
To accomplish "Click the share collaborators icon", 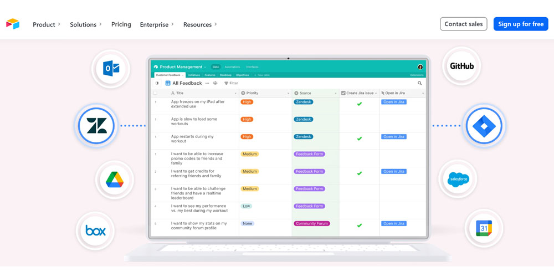I will point(215,84).
